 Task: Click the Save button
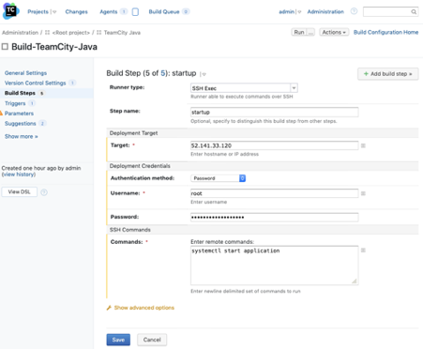coord(118,340)
